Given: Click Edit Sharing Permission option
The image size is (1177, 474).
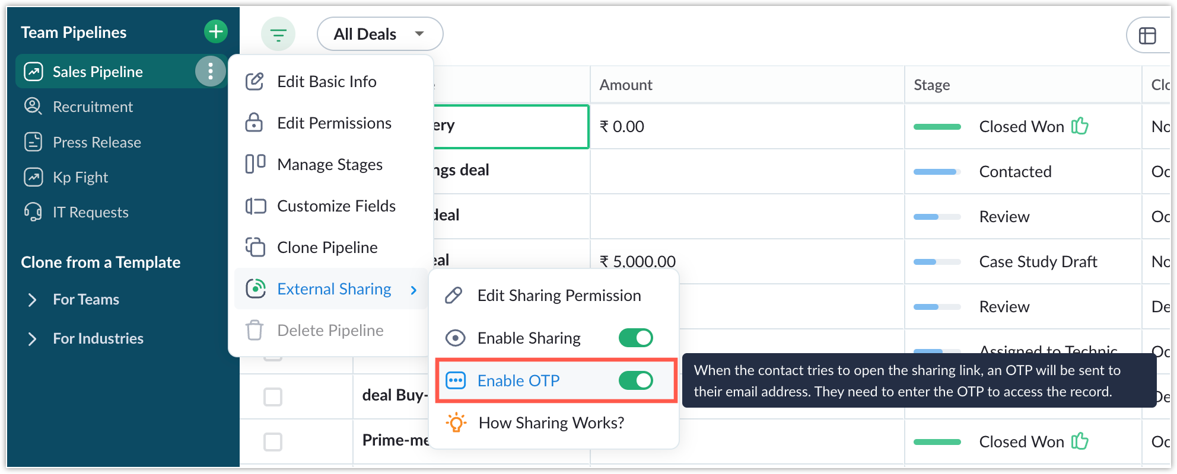Looking at the screenshot, I should (559, 296).
